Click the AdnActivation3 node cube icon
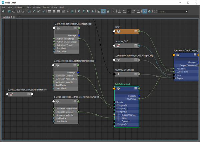Screen dimensions: 200x142 [118, 88]
